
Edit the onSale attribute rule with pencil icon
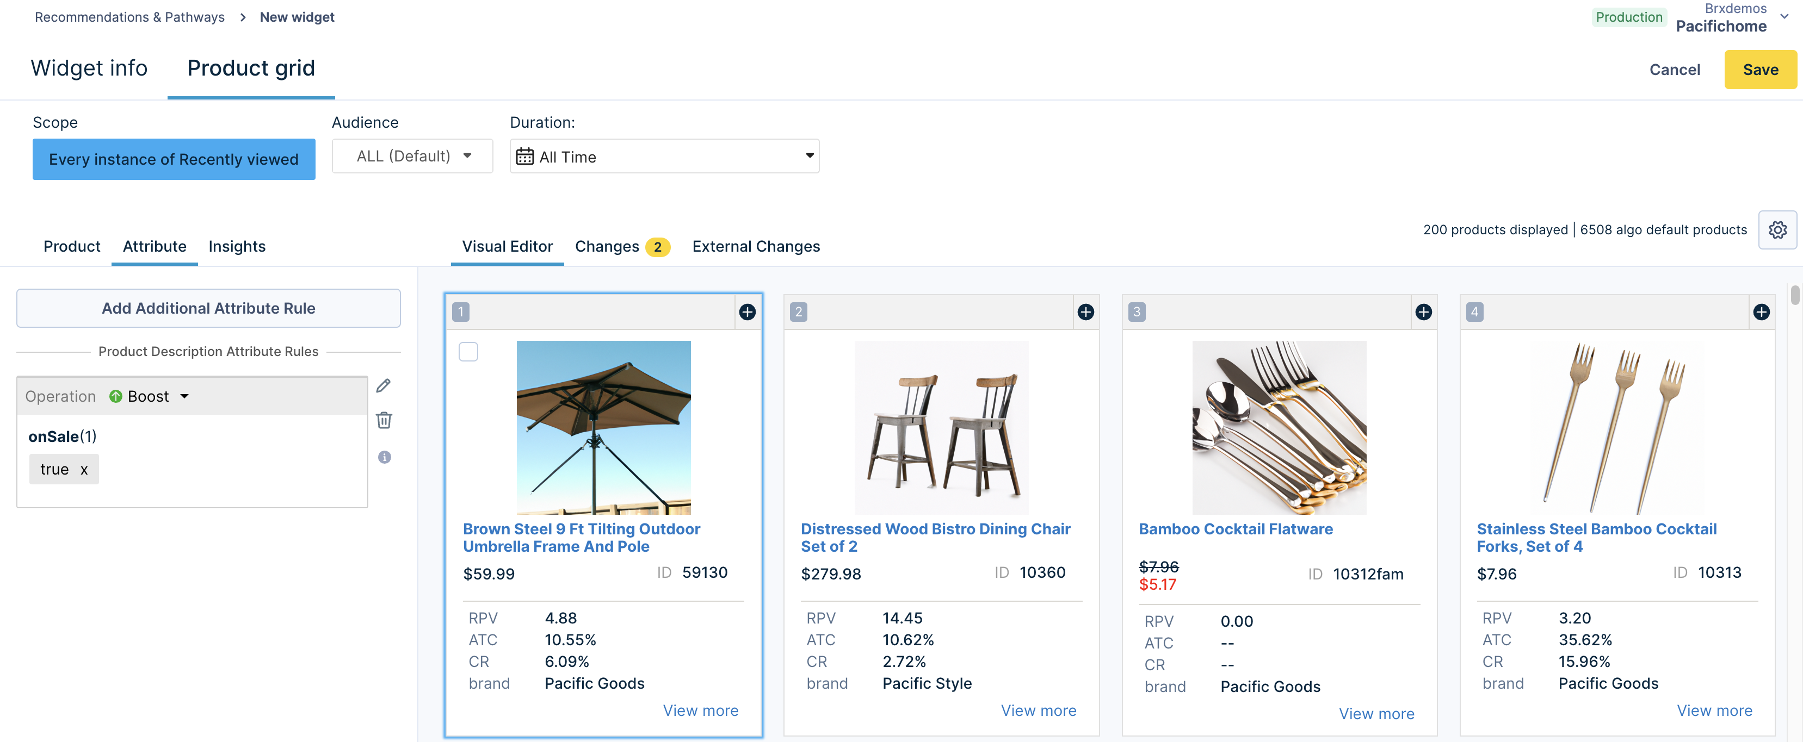click(x=384, y=385)
